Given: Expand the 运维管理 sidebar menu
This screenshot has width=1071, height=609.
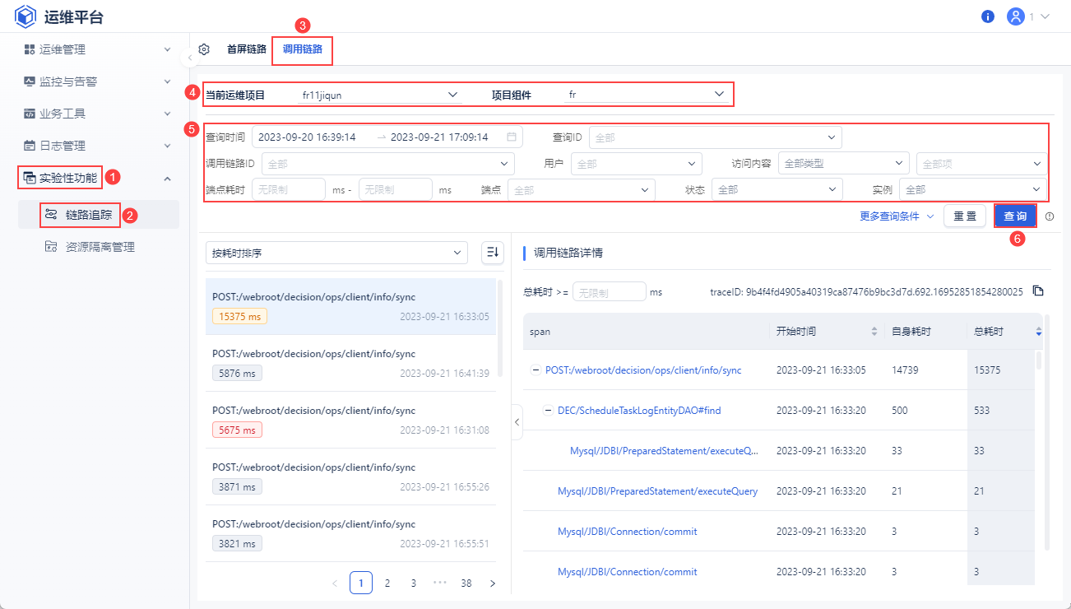Looking at the screenshot, I should pyautogui.click(x=98, y=49).
